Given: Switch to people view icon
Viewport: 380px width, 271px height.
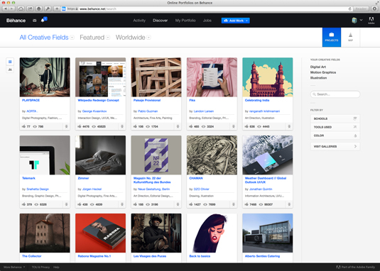Looking at the screenshot, I should (x=10, y=70).
